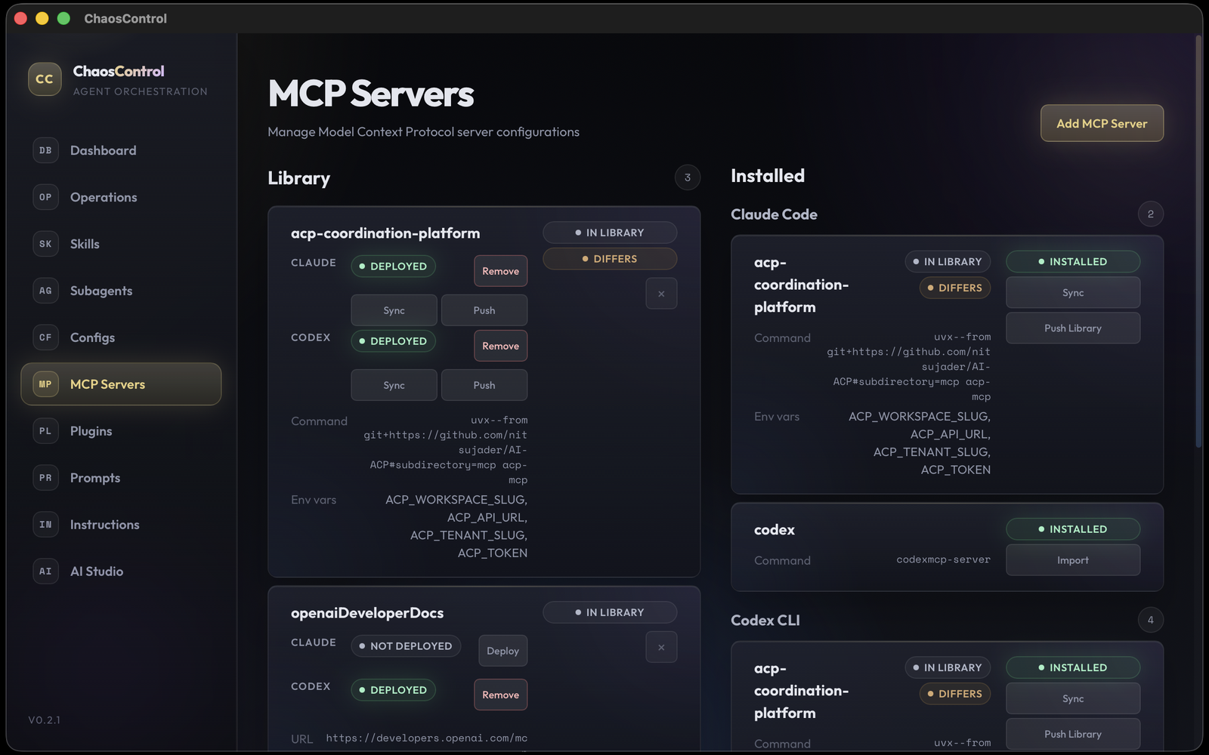Click the Codex CLI count badge showing 4
This screenshot has height=755, width=1209.
(x=1151, y=620)
